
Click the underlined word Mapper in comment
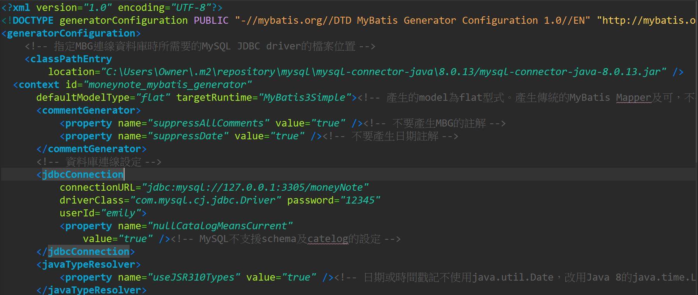[x=633, y=97]
